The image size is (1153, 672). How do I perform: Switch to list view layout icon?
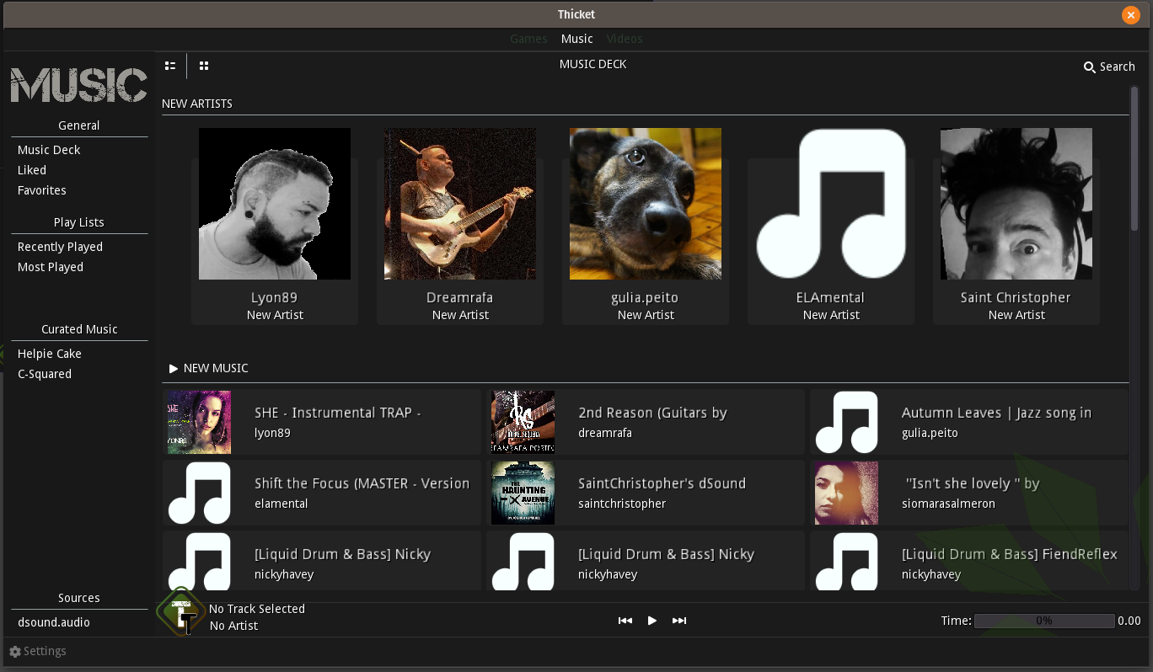170,66
